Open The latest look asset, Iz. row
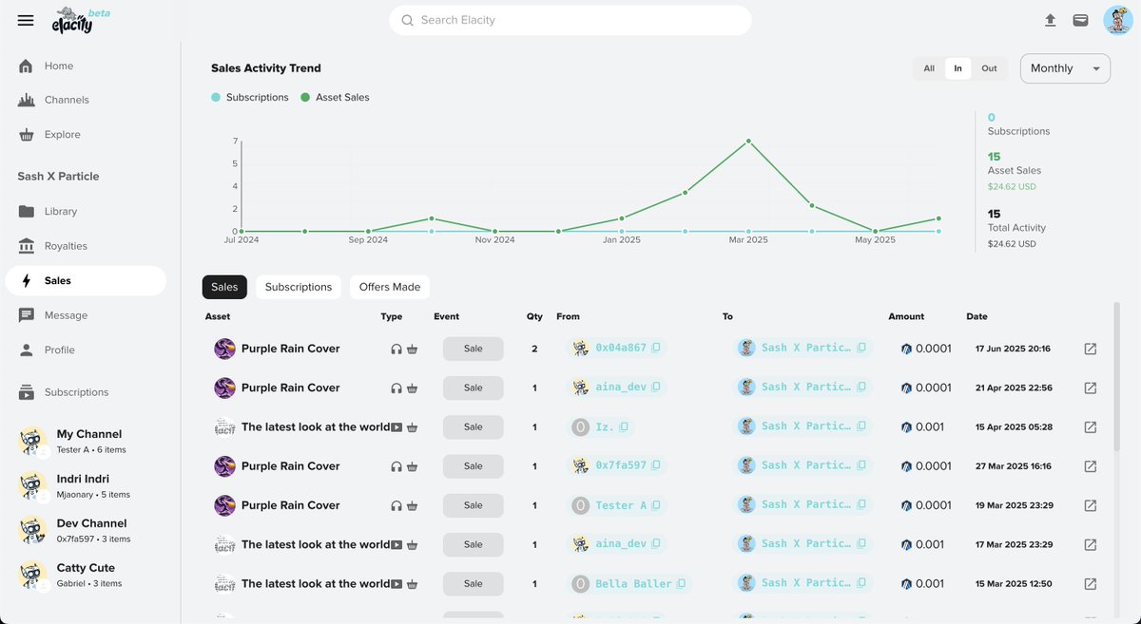This screenshot has height=624, width=1141. (x=316, y=427)
